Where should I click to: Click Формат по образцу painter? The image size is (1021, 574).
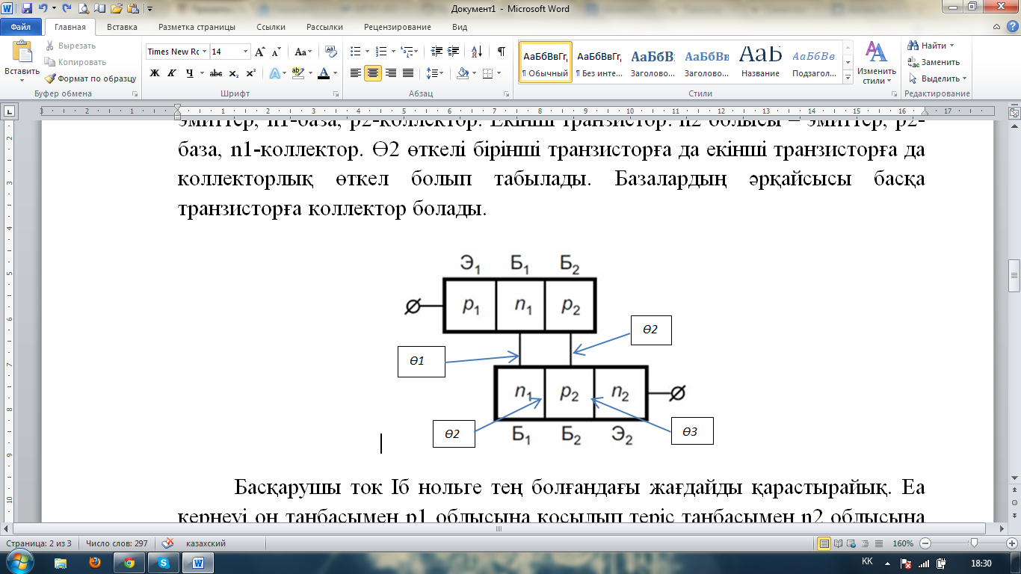click(90, 78)
